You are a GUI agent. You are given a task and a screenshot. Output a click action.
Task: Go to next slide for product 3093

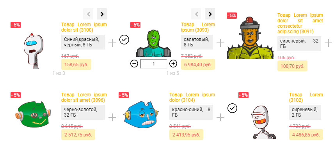(x=210, y=14)
